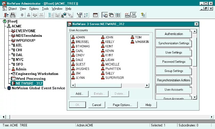
Task: Click main window horizontal scroll right arrow
Action: tap(212, 117)
